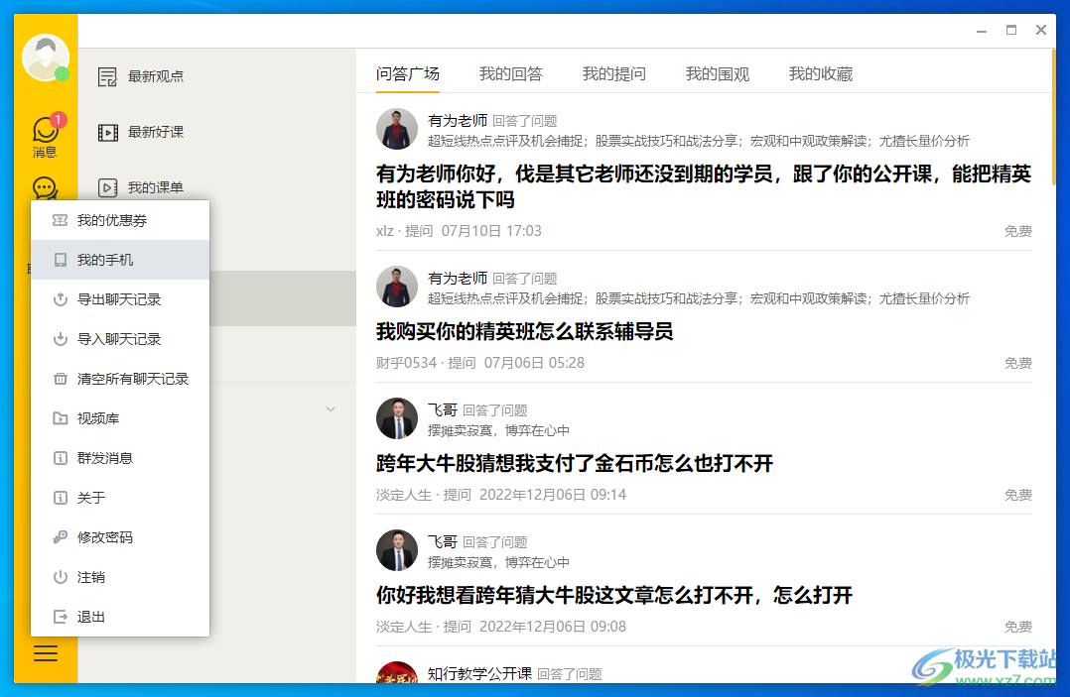Switch to the 我的收藏 tab
This screenshot has height=697, width=1070.
[821, 73]
